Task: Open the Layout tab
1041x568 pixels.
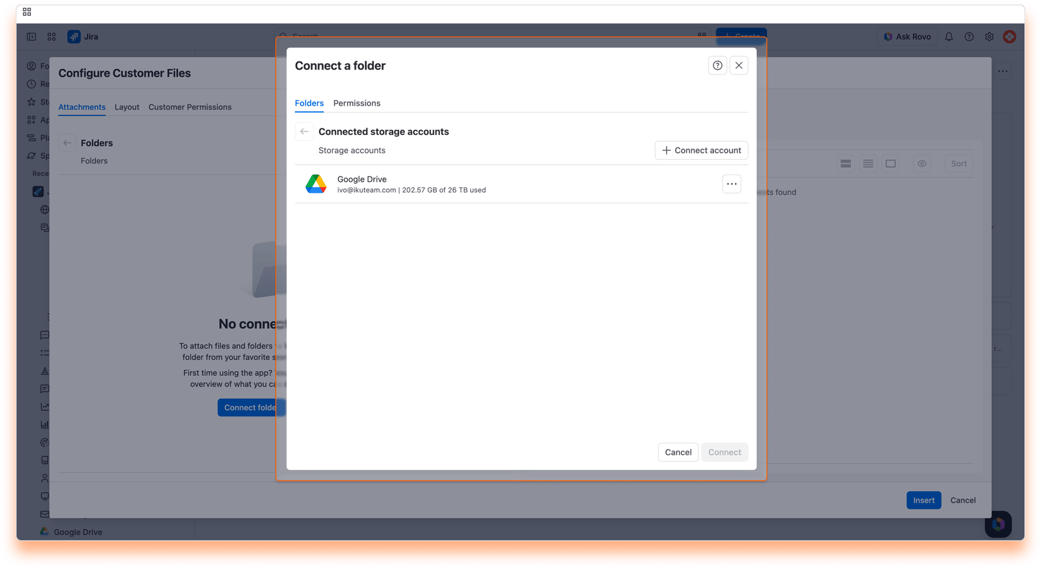Action: [x=127, y=107]
